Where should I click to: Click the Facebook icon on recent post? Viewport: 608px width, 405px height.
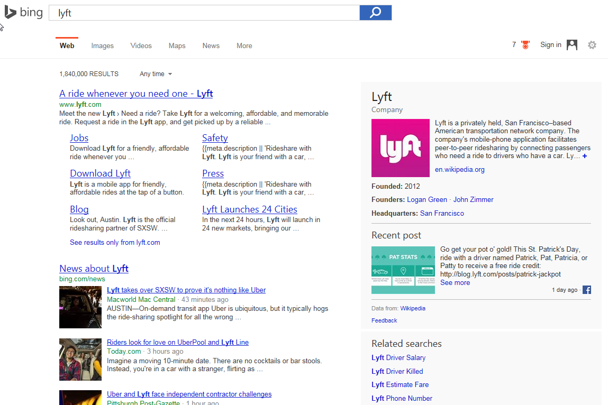587,290
